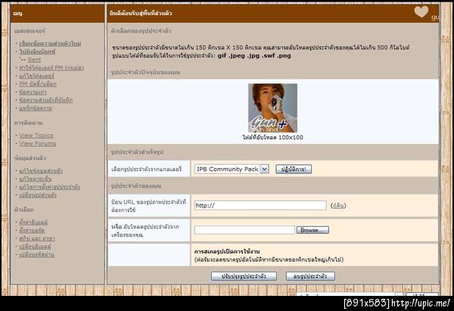Click the Browse... button
Screen dimensions: 454x311
tap(313, 230)
